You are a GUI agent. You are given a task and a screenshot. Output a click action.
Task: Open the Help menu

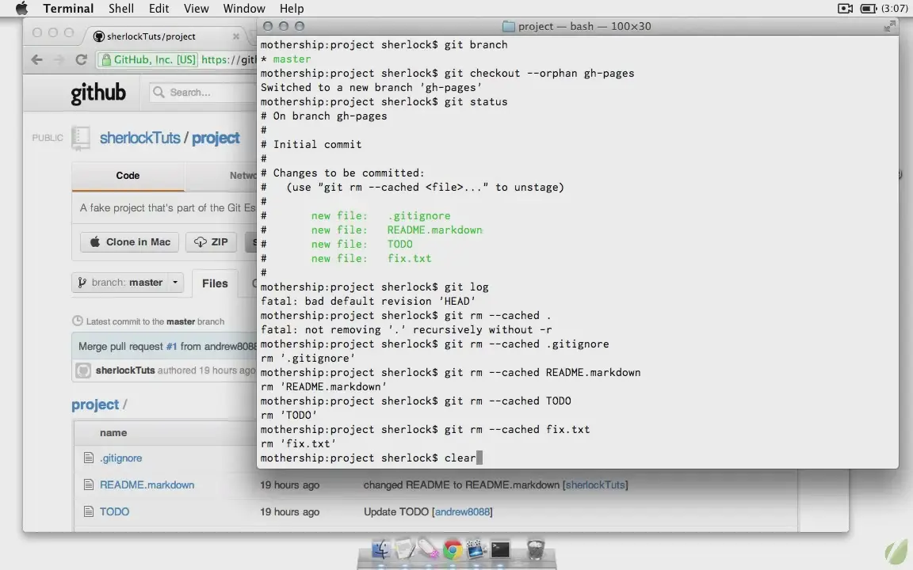click(292, 8)
